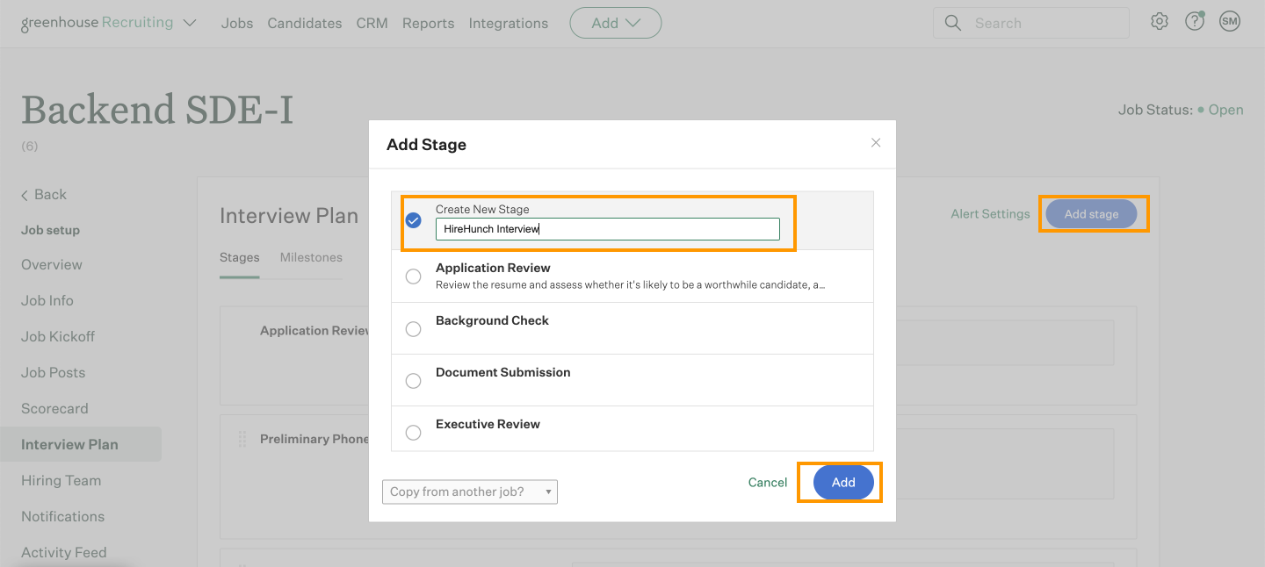
Task: Open the SM user avatar menu
Action: pos(1230,22)
